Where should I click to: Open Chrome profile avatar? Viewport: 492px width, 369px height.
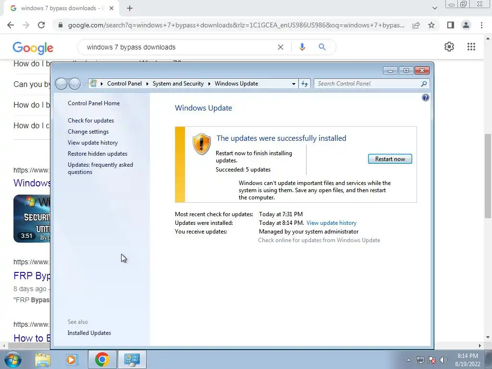pos(466,25)
